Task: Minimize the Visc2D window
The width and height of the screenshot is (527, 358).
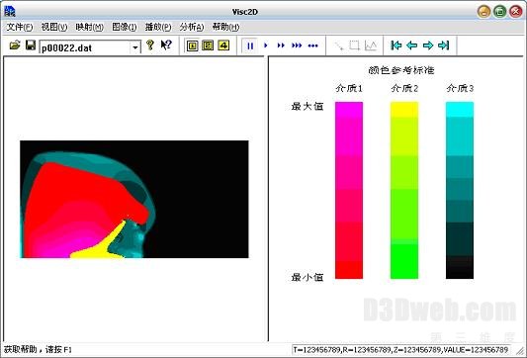Action: [483, 12]
